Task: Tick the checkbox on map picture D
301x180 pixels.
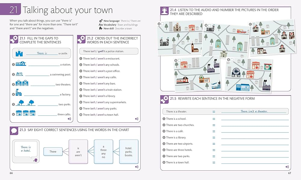Action: pos(180,60)
